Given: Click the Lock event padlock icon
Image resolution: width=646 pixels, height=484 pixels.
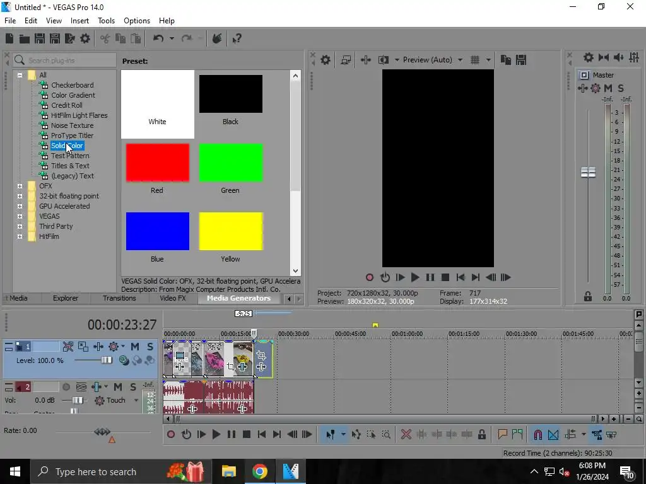Looking at the screenshot, I should 481,435.
